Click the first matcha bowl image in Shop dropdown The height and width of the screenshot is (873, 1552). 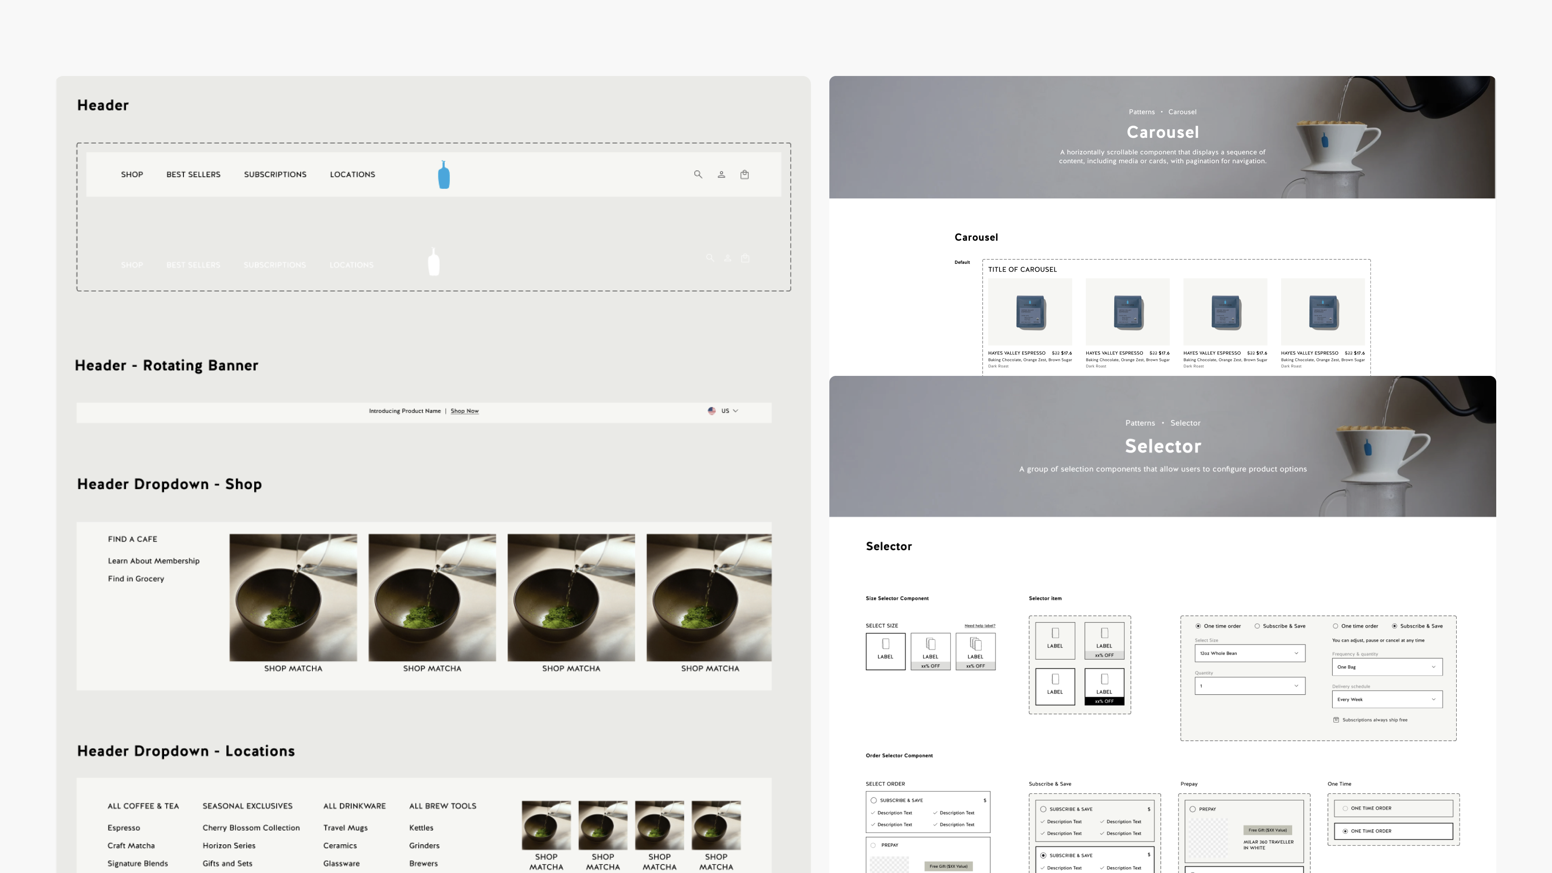coord(293,598)
